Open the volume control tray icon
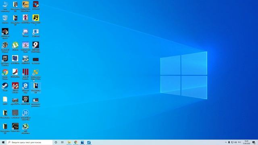 coord(235,142)
